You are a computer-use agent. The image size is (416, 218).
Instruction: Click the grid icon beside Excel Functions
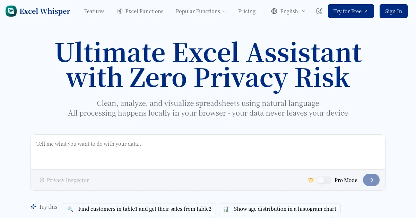[120, 11]
